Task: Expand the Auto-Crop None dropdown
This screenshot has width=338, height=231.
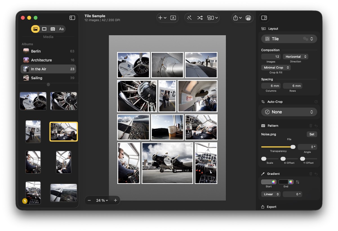Action: 289,112
